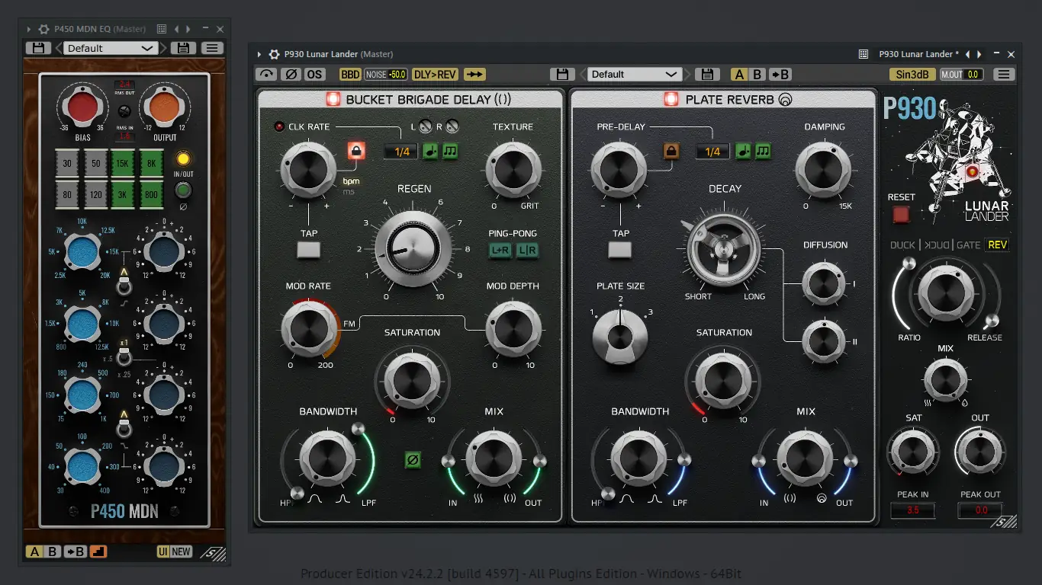Click the red BIAS knob on the P450
This screenshot has height=585, width=1042.
click(x=84, y=108)
